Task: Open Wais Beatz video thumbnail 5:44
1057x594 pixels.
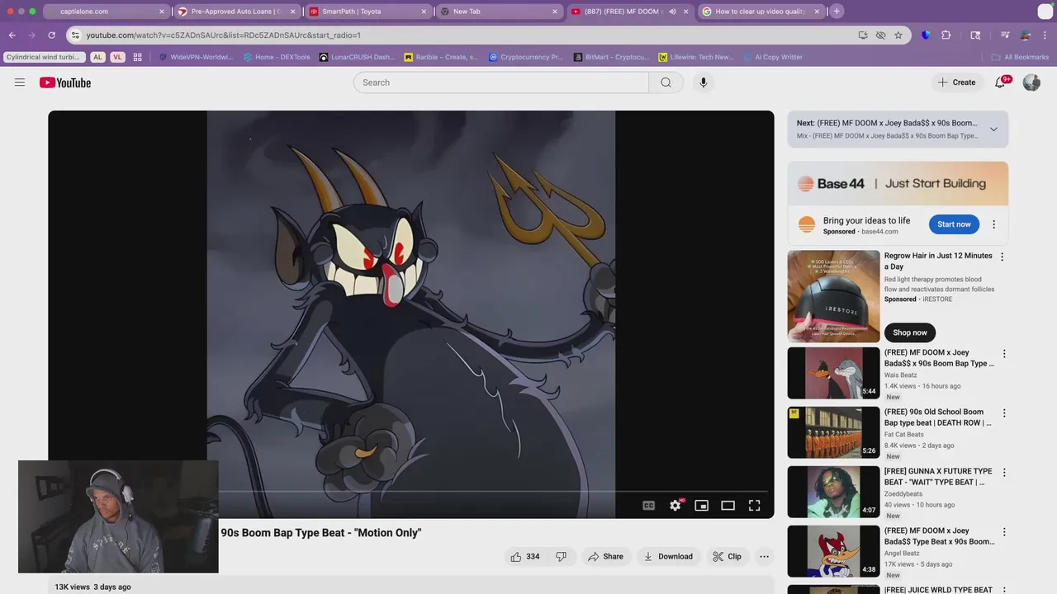Action: click(833, 373)
